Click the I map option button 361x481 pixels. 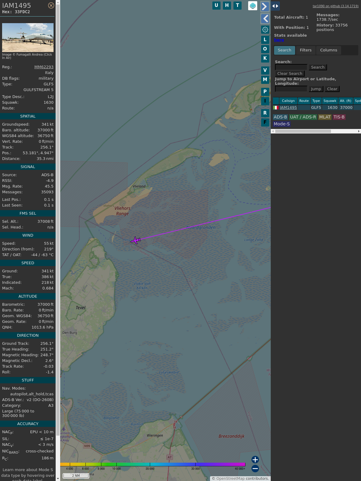point(265,101)
